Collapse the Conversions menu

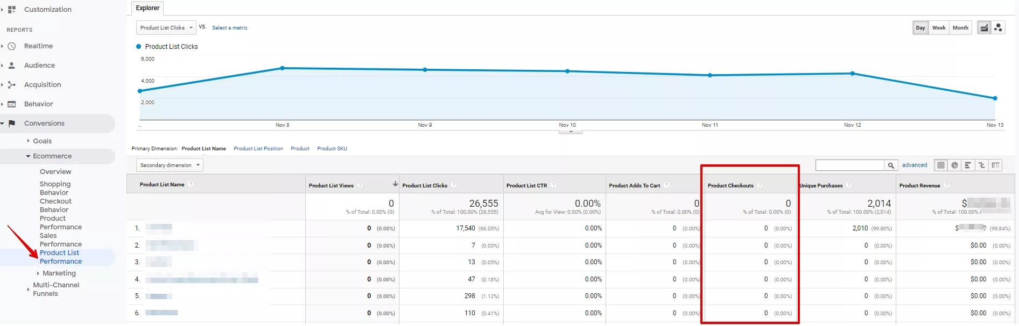(2, 124)
